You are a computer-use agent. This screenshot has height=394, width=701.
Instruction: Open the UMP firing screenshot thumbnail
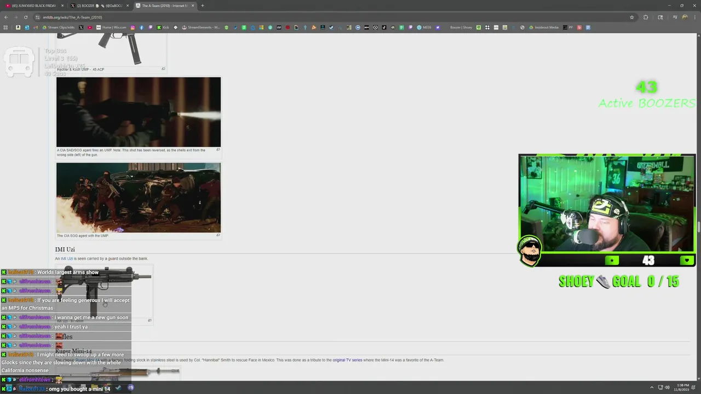[x=139, y=112]
